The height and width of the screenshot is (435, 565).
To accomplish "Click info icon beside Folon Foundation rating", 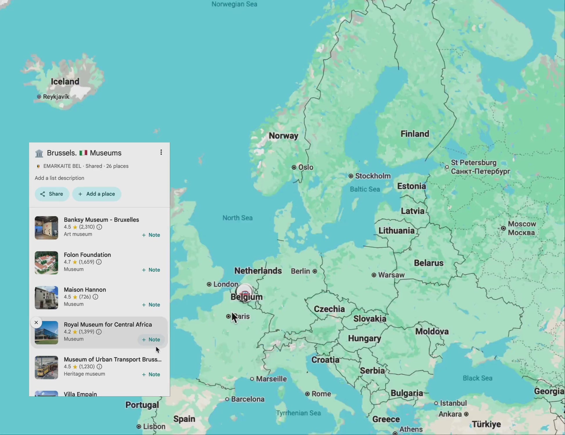I will click(x=99, y=262).
